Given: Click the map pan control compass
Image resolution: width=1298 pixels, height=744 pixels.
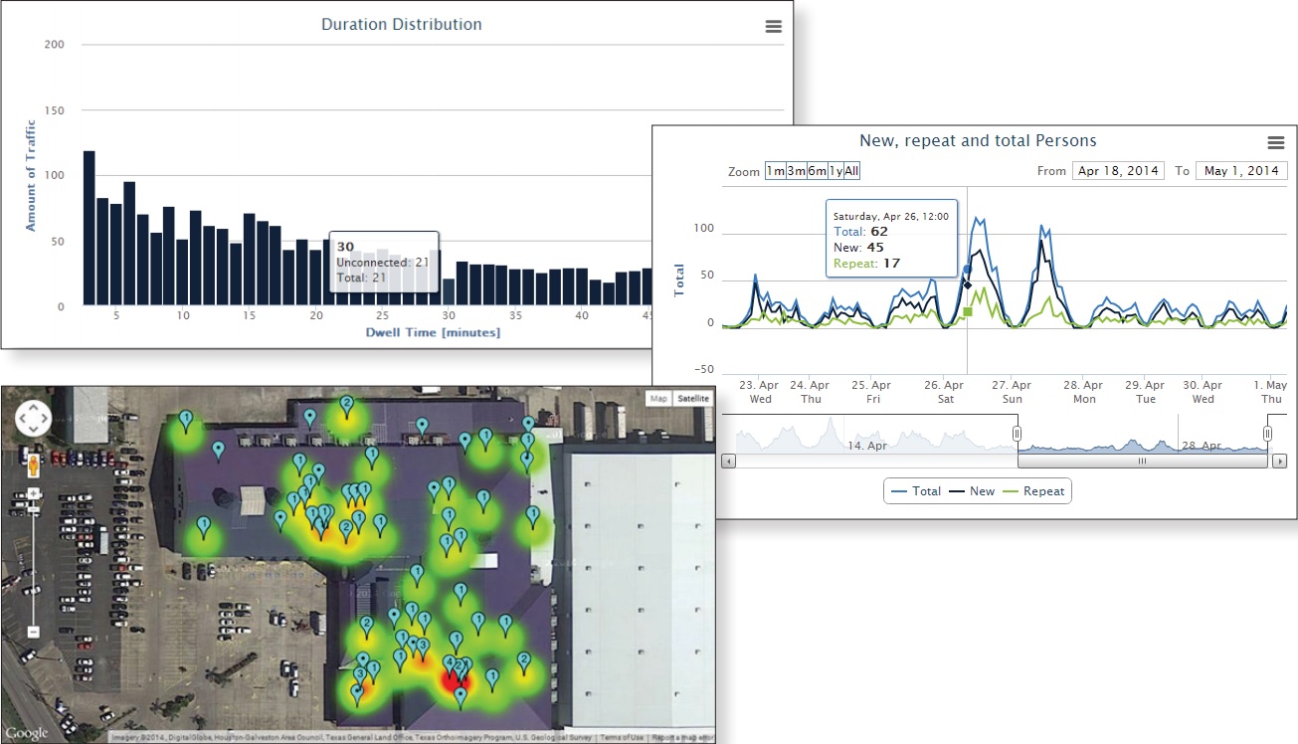Looking at the screenshot, I should pos(33,419).
